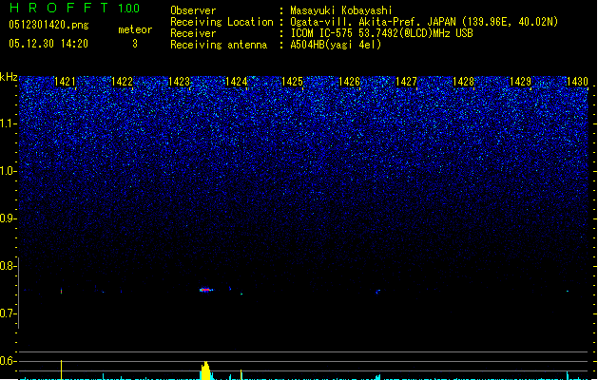This screenshot has height=380, width=598.
Task: Click the antenna value A504HB(yagi 4el)
Action: (336, 45)
